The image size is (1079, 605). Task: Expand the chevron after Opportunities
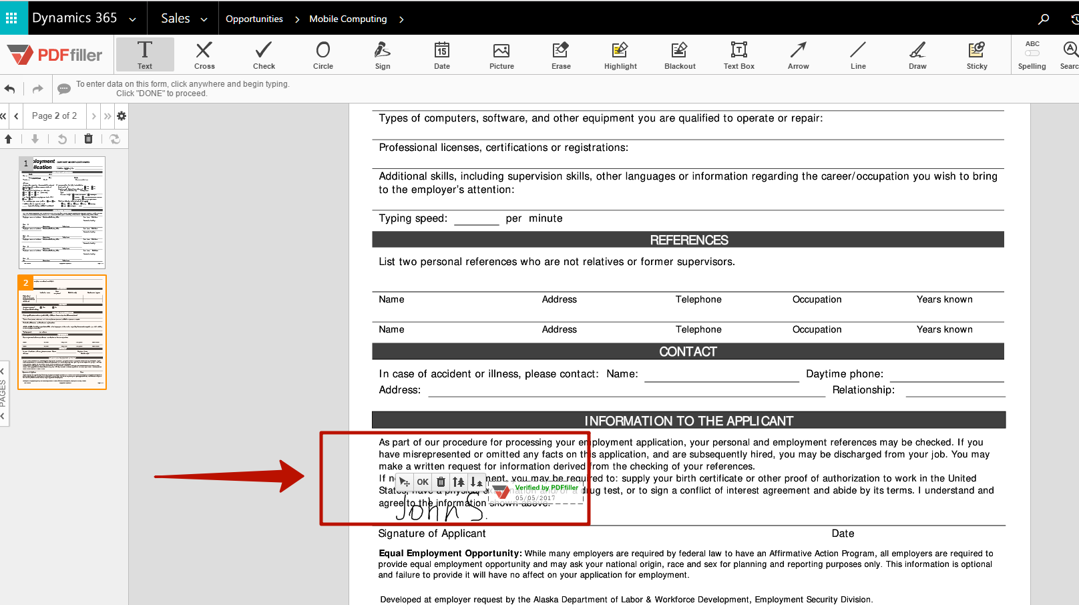pos(297,19)
